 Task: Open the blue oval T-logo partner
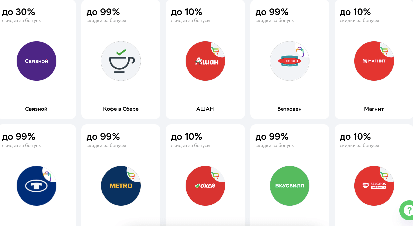[x=37, y=186]
